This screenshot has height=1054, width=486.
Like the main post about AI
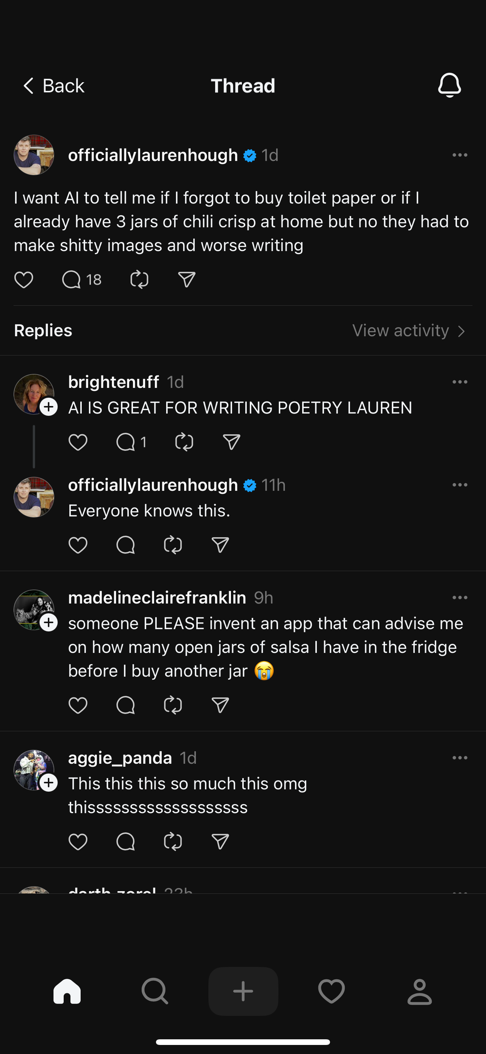pos(24,280)
